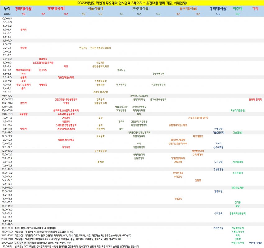The width and height of the screenshot is (264, 248).
Task: Click the '도시공학' cell
Action: tap(218, 162)
